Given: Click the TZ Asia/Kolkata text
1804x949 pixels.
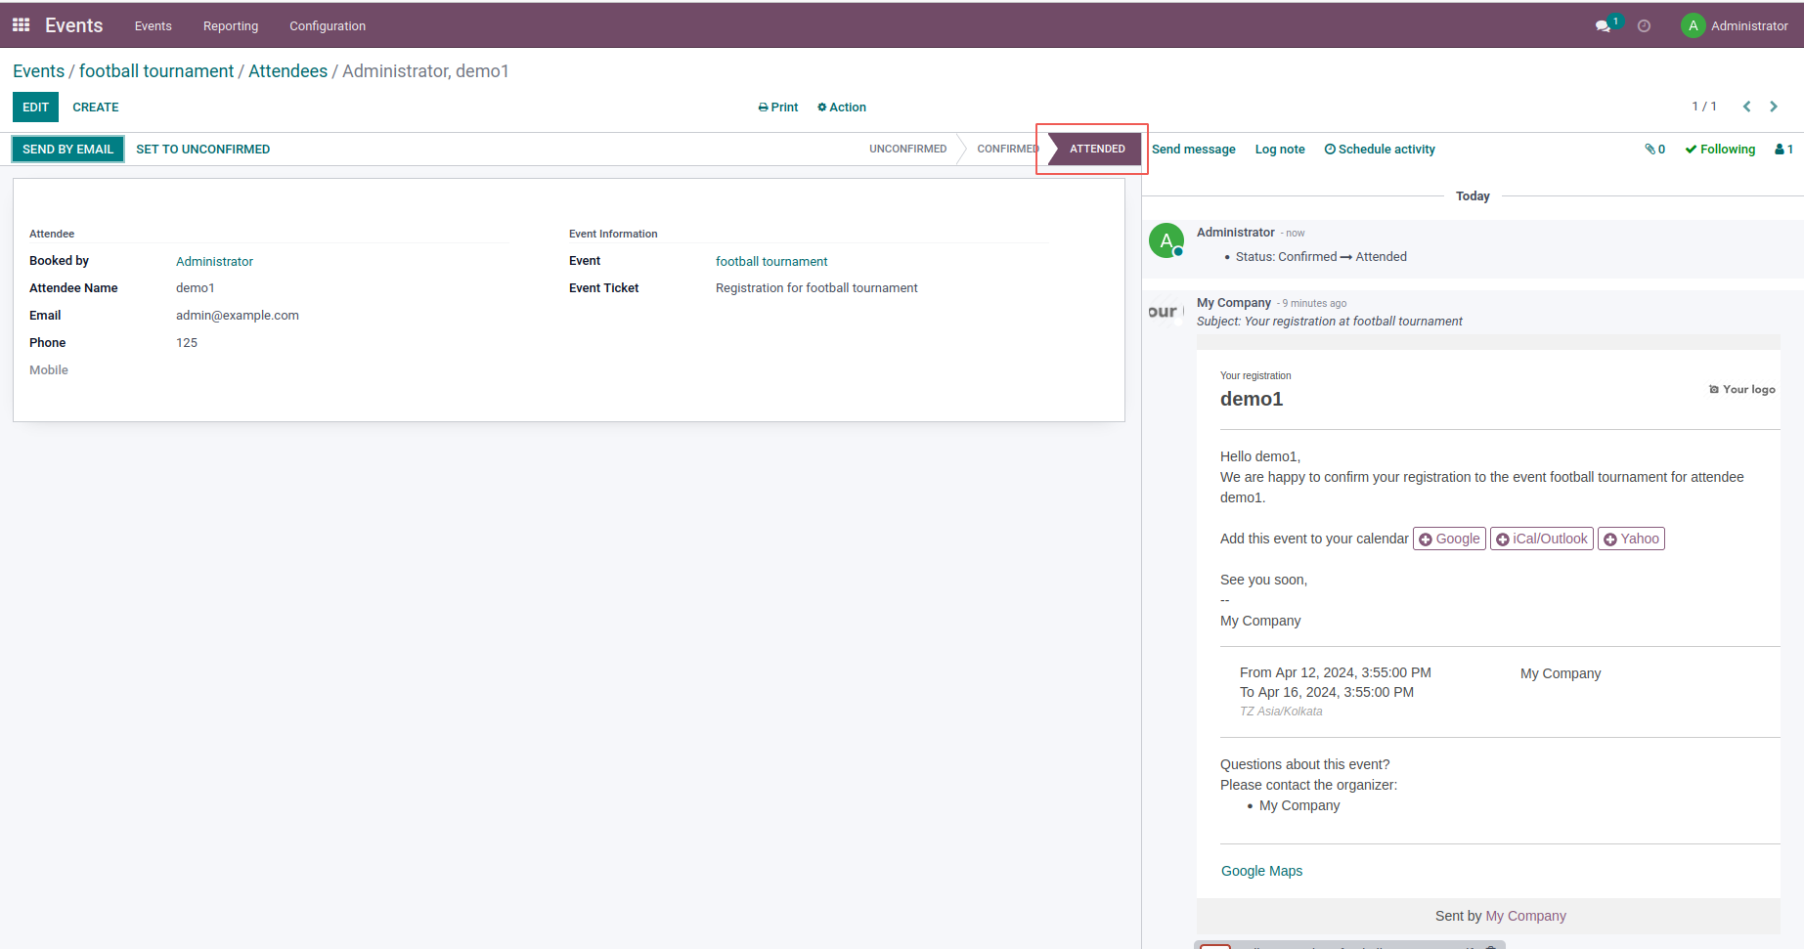Looking at the screenshot, I should (1281, 712).
